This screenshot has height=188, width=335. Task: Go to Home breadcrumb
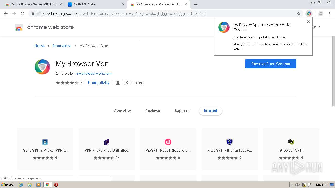[x=40, y=46]
